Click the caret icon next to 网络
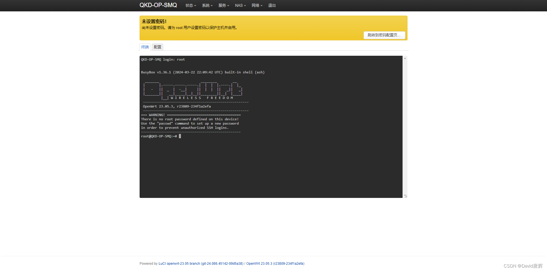 click(x=262, y=6)
